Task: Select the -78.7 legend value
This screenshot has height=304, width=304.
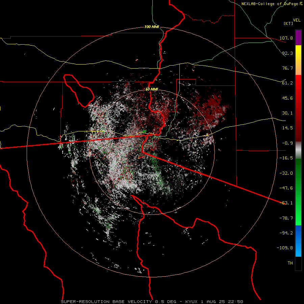Action: coord(286,218)
